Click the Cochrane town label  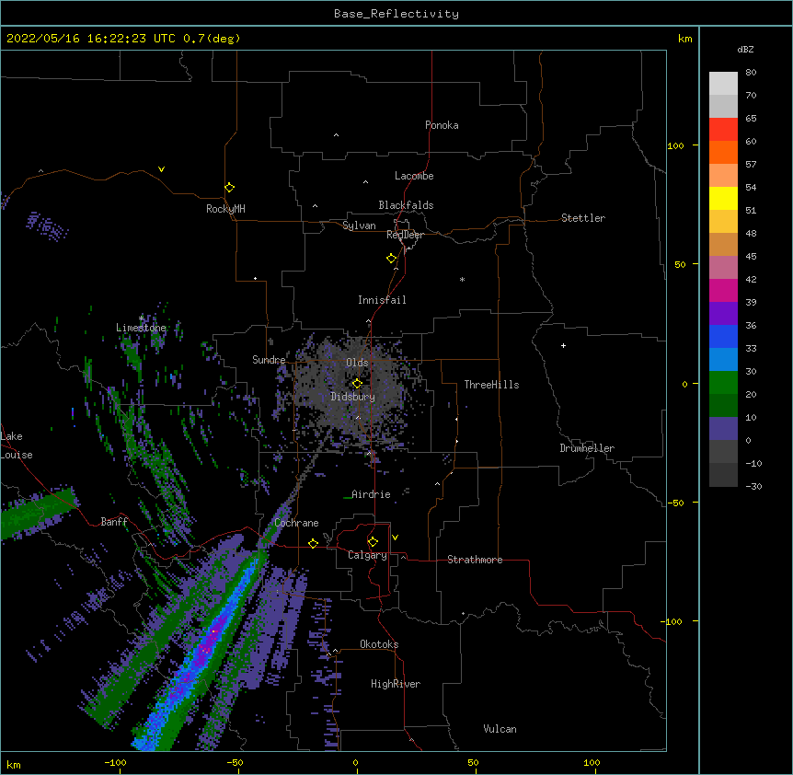pos(296,523)
